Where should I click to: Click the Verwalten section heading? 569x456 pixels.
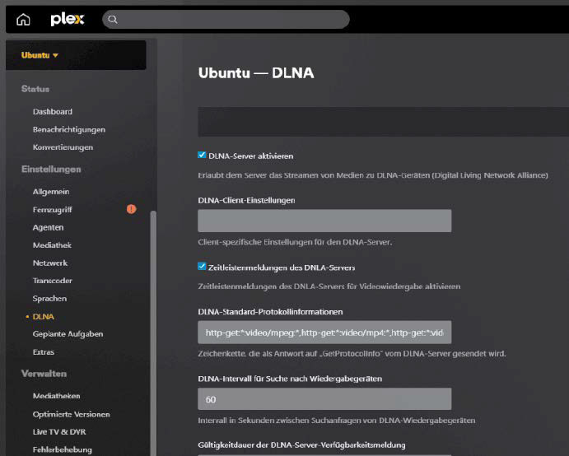[x=44, y=374]
